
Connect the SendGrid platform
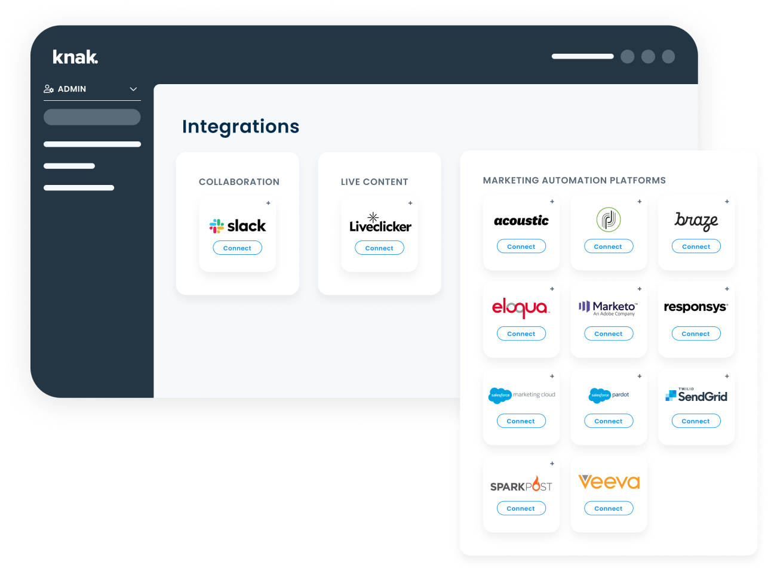click(x=696, y=421)
